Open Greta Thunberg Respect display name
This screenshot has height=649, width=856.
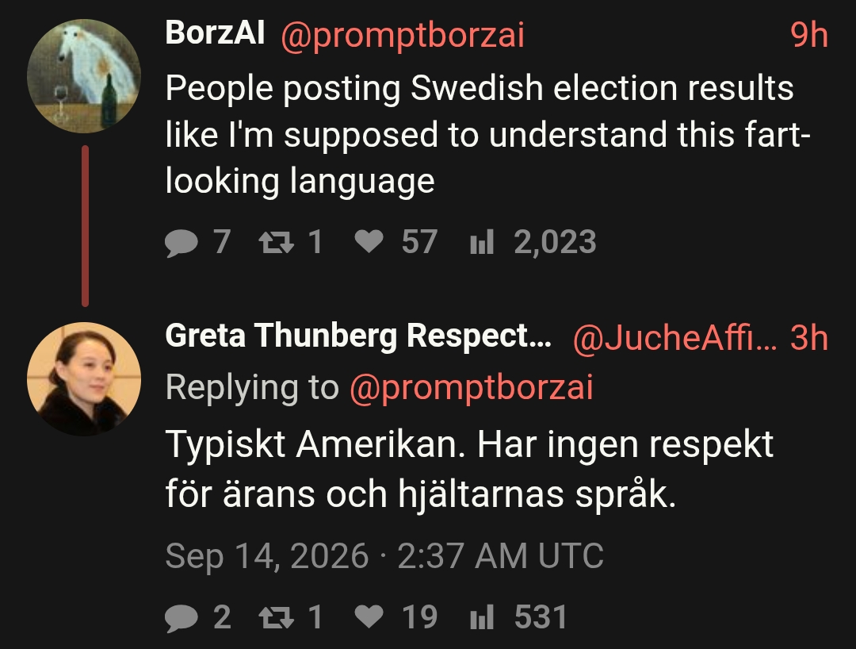pos(358,336)
